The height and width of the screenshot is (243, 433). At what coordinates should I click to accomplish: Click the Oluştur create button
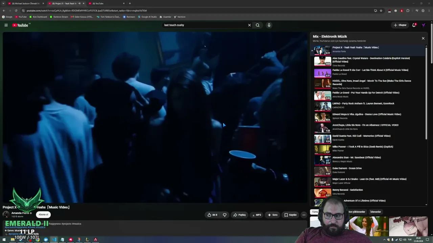(400, 25)
